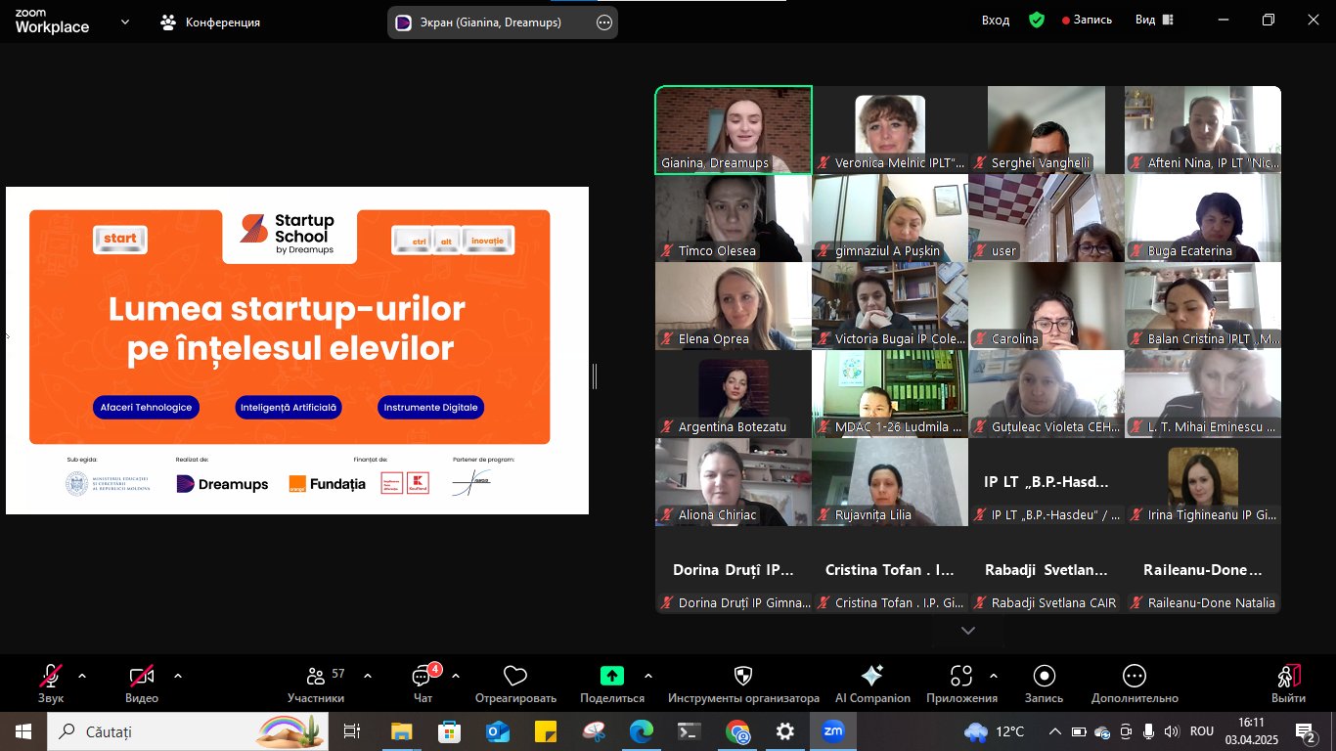The height and width of the screenshot is (751, 1336).
Task: Open File Explorer from taskbar
Action: (x=402, y=731)
